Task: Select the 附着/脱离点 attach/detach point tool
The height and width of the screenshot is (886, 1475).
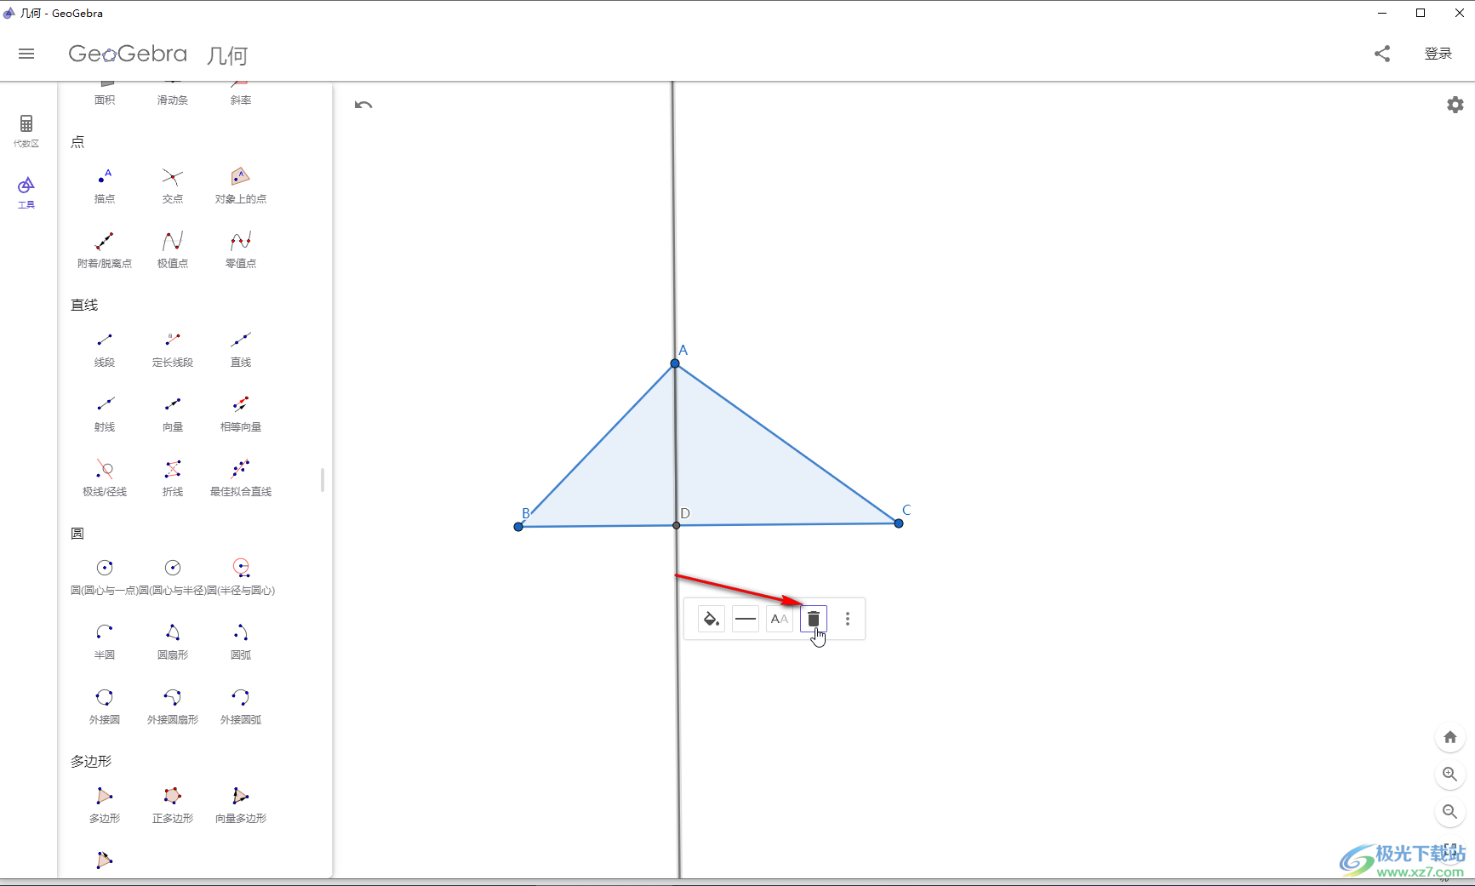Action: pyautogui.click(x=105, y=249)
